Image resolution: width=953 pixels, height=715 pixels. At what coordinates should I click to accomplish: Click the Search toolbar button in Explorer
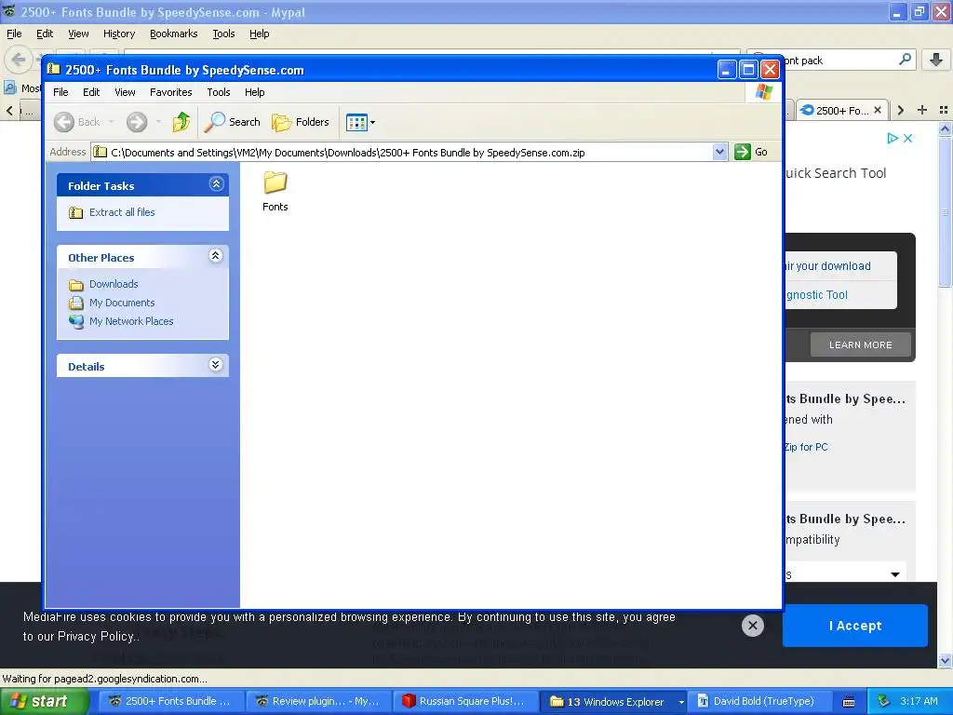232,122
